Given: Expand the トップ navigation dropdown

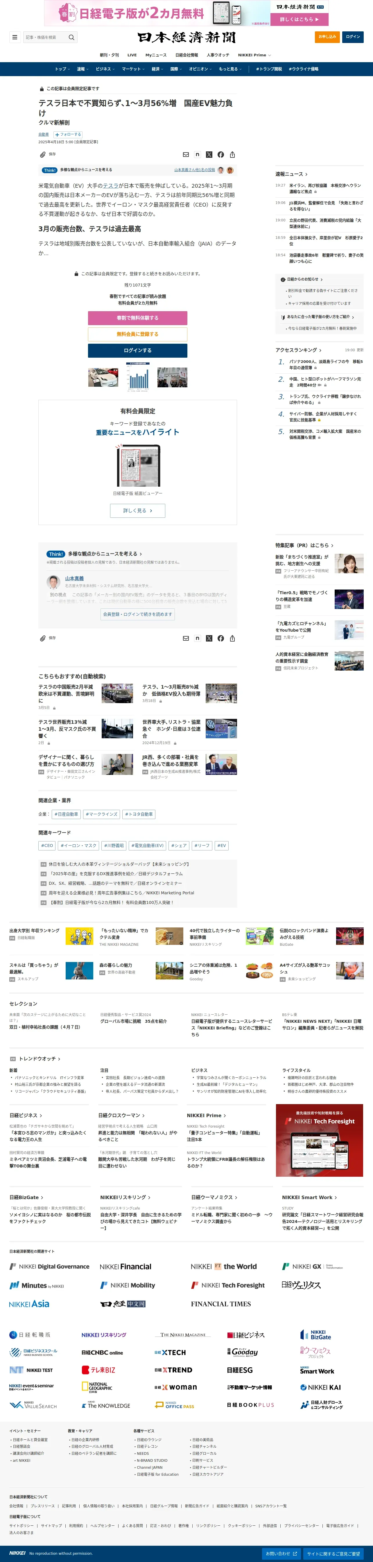Looking at the screenshot, I should (x=62, y=69).
